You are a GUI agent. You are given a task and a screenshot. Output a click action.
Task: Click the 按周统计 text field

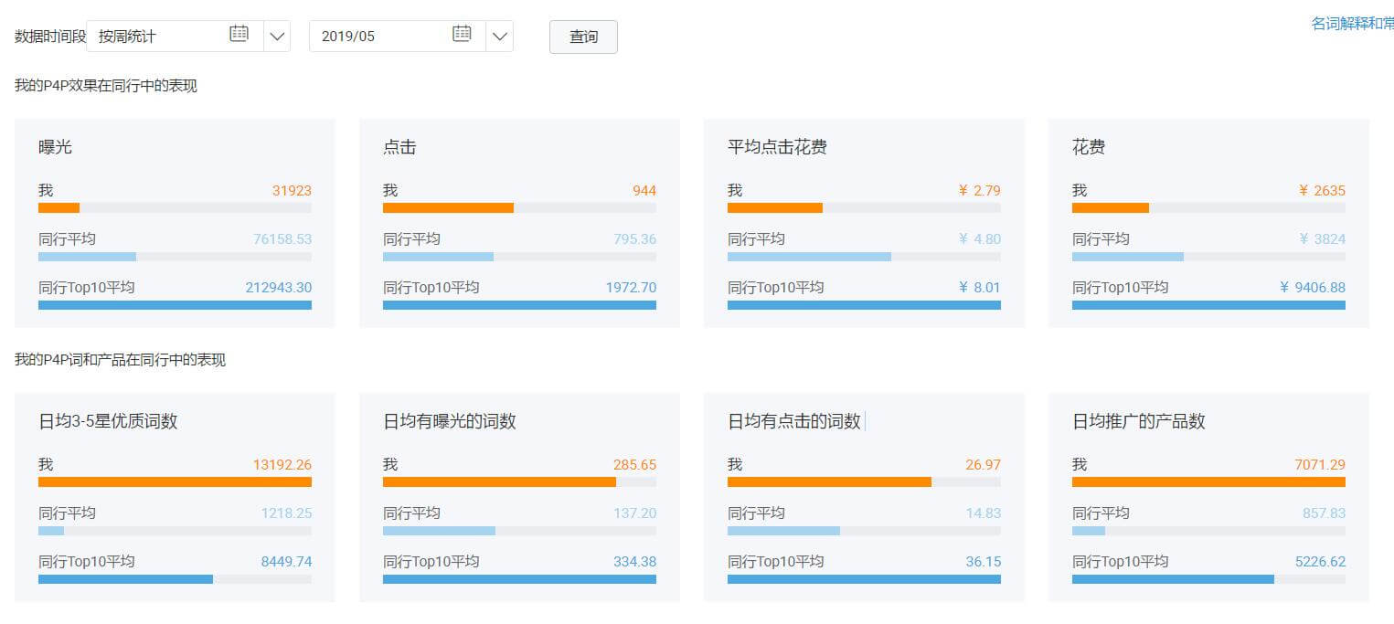[155, 37]
